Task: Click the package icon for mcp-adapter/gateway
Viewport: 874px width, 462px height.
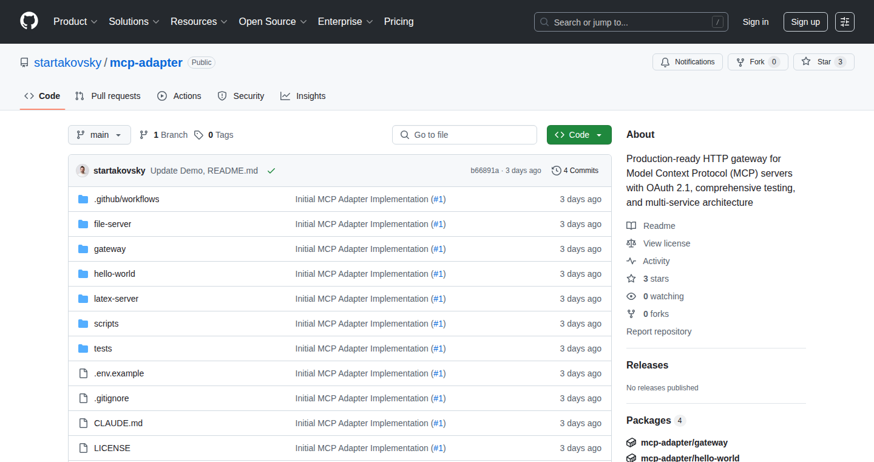Action: coord(631,443)
